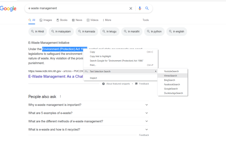Click the 'E-Waste Management Initiative' heading

pos(49,43)
